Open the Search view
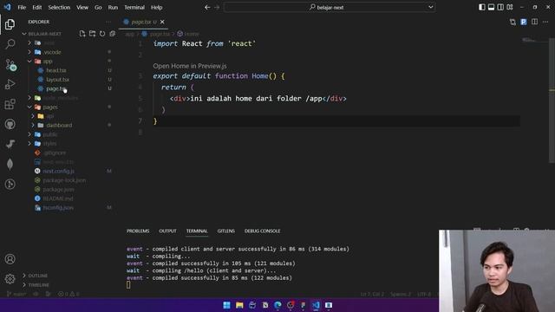Screen dimensions: 555x312 [x=10, y=44]
